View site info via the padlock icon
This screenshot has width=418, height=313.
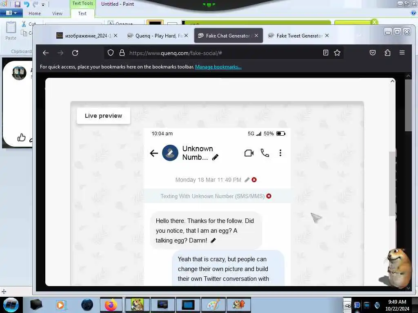[x=122, y=53]
